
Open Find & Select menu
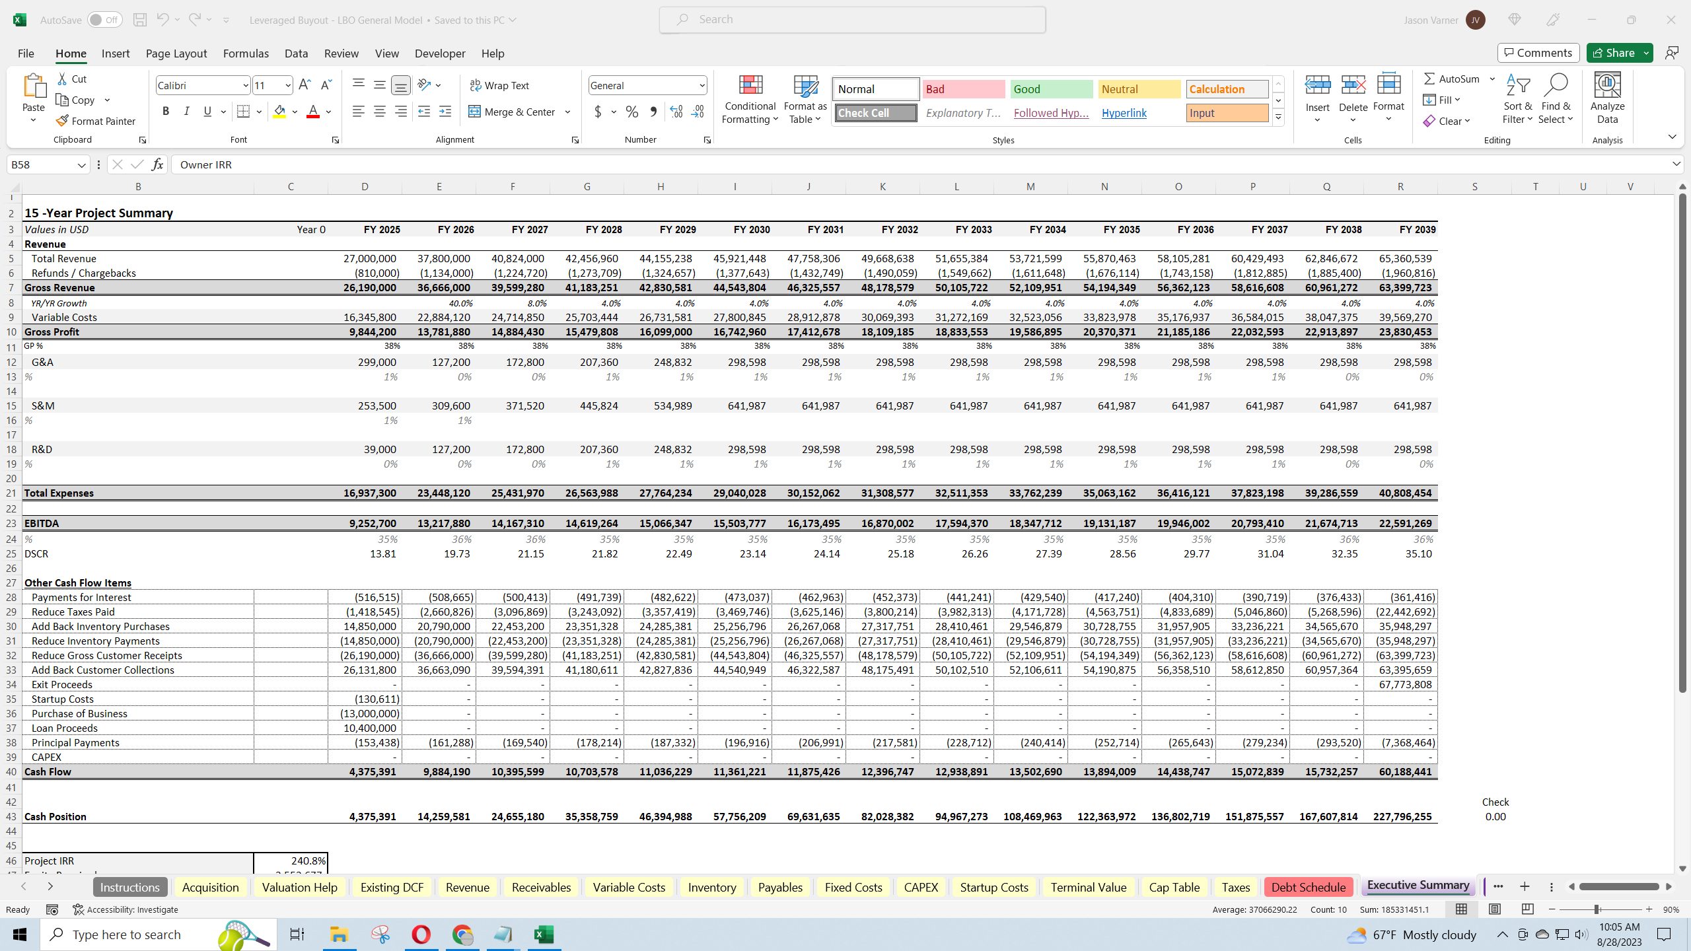(1556, 99)
